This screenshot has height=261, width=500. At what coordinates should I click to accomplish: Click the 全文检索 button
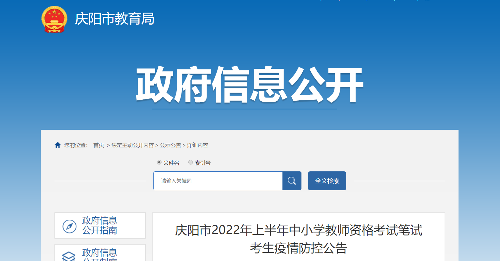(327, 181)
